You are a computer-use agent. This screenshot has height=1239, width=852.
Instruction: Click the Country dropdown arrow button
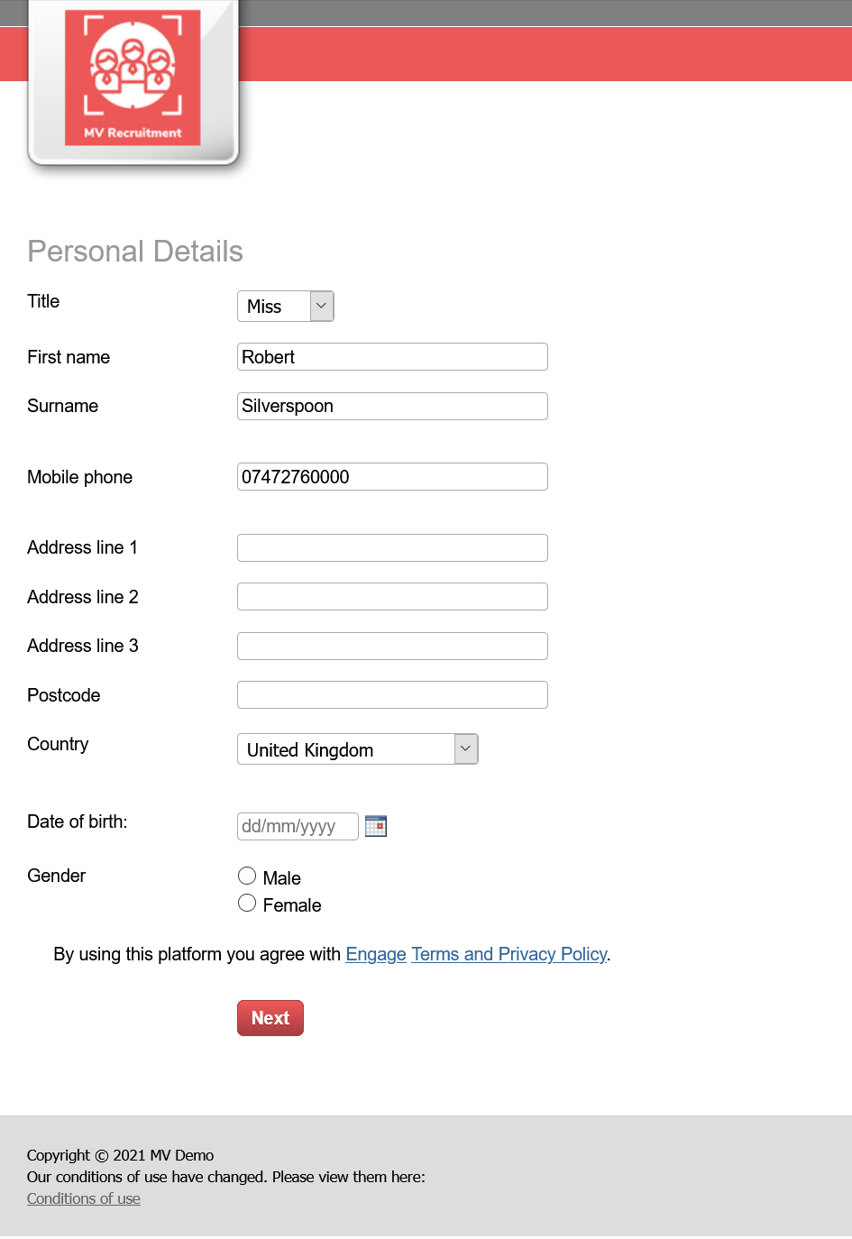coord(466,749)
